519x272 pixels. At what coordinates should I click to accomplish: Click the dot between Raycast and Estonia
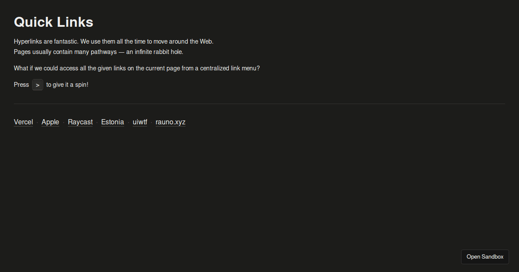click(97, 123)
